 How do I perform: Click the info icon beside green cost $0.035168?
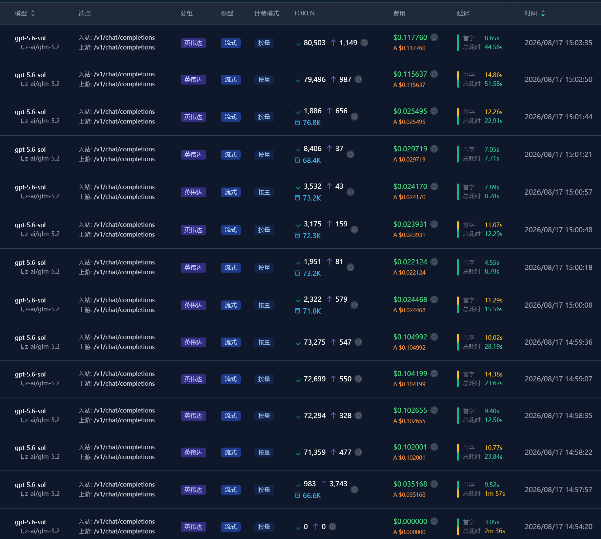point(434,484)
